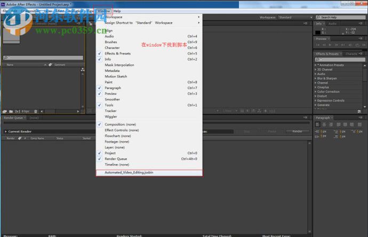Click the Effects & Presets search field
This screenshot has height=237, width=368.
pos(340,60)
